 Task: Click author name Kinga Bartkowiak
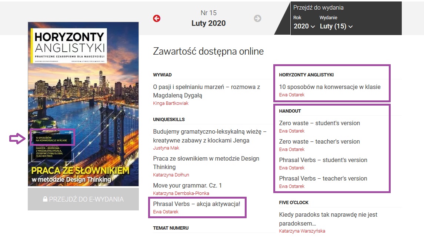(171, 103)
